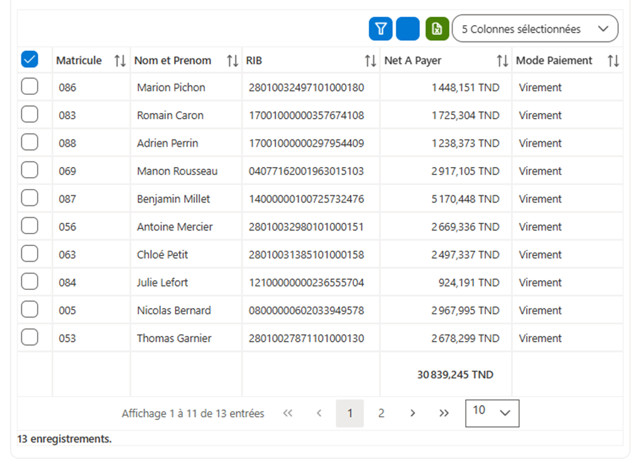Sort by Matricule column arrows
This screenshot has width=638, height=462.
[120, 61]
